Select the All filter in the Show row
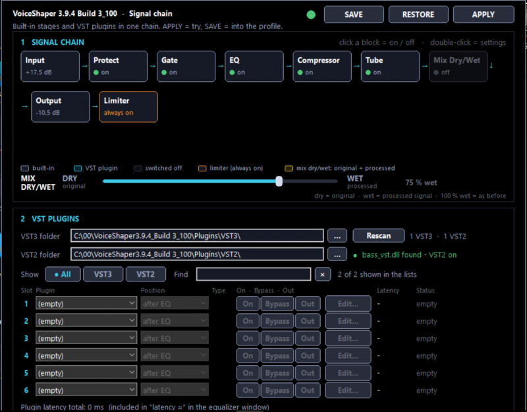The height and width of the screenshot is (412, 527). pyautogui.click(x=63, y=274)
